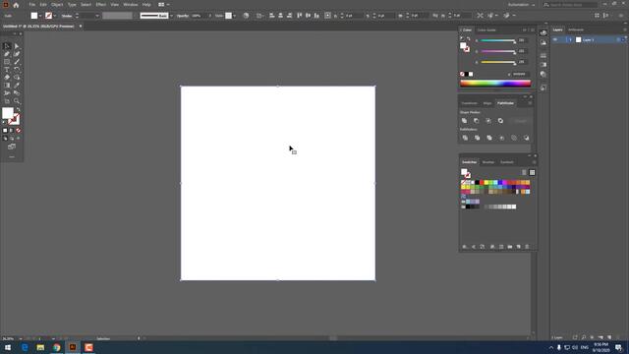The height and width of the screenshot is (354, 629).
Task: Open the Change Screen Mode button
Action: point(12,147)
